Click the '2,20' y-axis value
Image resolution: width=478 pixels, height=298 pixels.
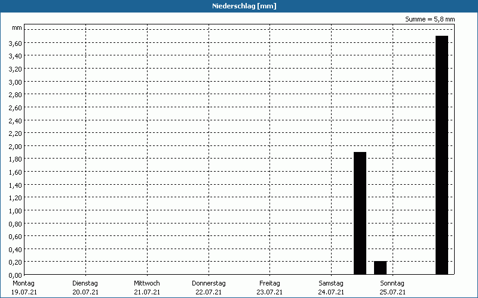(x=16, y=134)
